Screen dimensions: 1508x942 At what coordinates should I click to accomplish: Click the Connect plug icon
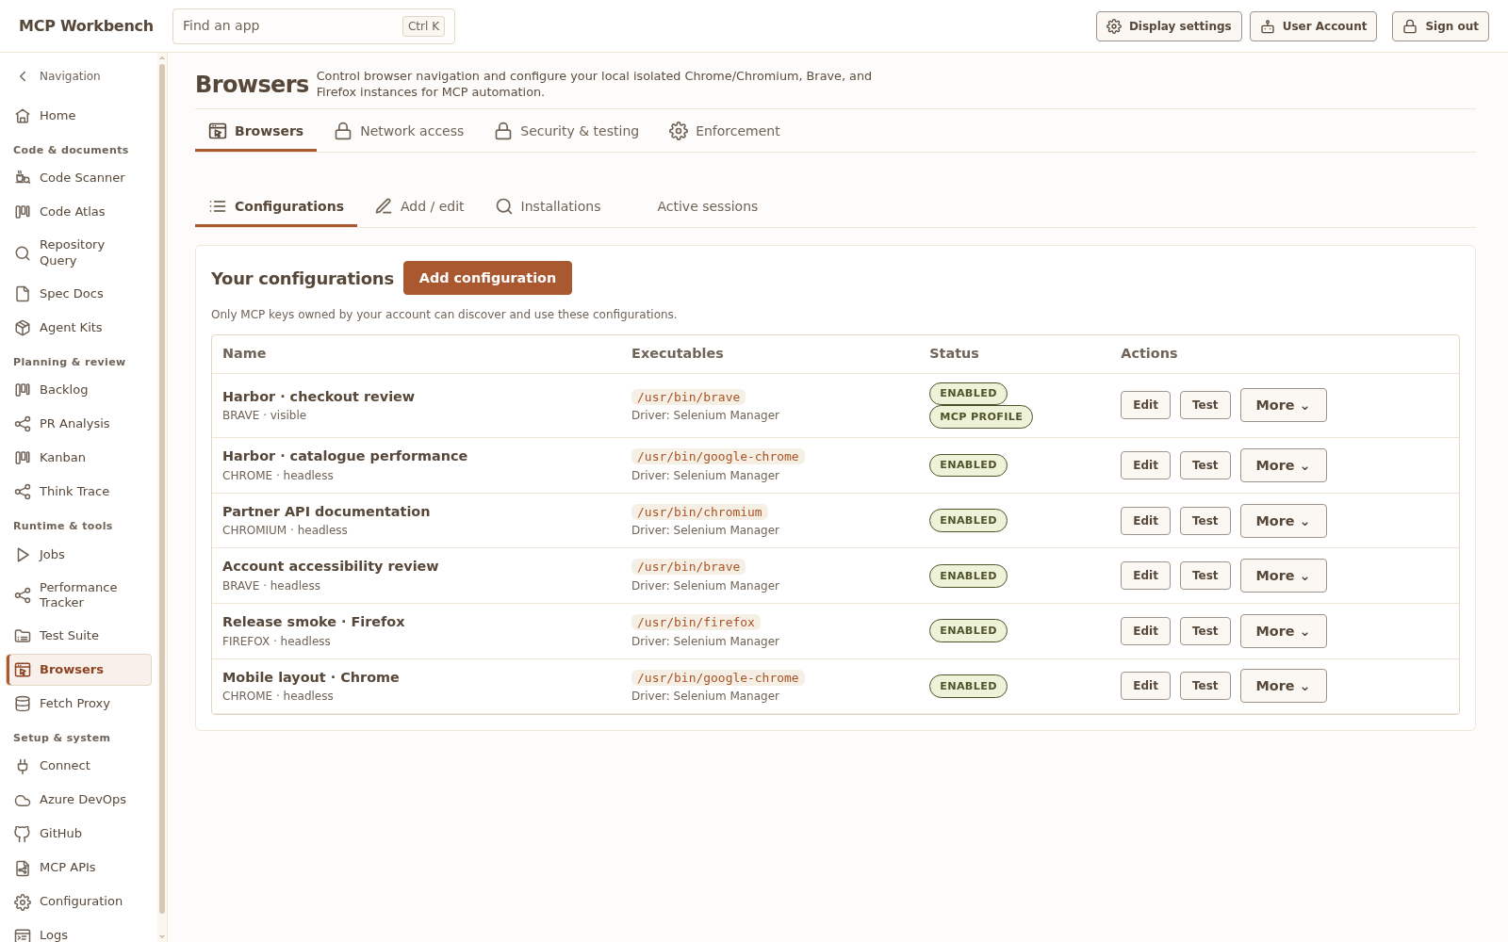point(23,766)
